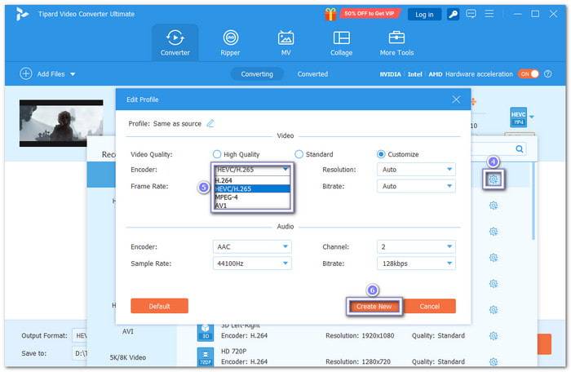Click the gift box promotion icon
571x372 pixels.
330,14
